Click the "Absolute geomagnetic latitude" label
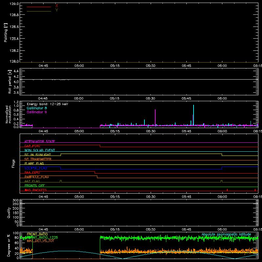This screenshot has height=262, width=262. click(x=226, y=234)
